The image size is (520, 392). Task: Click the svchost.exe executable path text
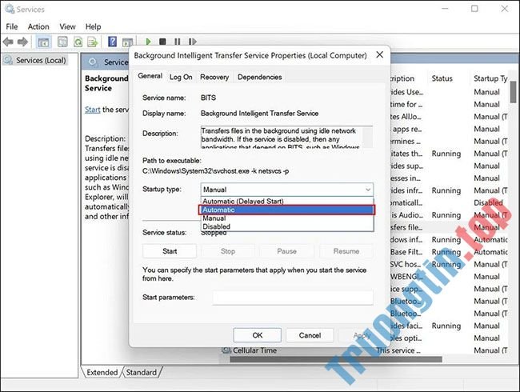[x=215, y=171]
